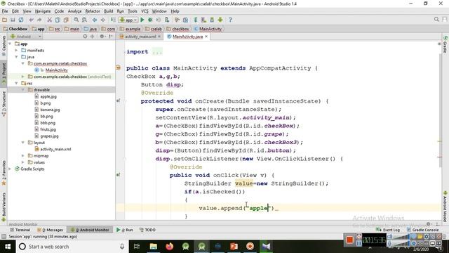Collapse the drawable folder
This screenshot has width=449, height=253.
tap(23, 90)
